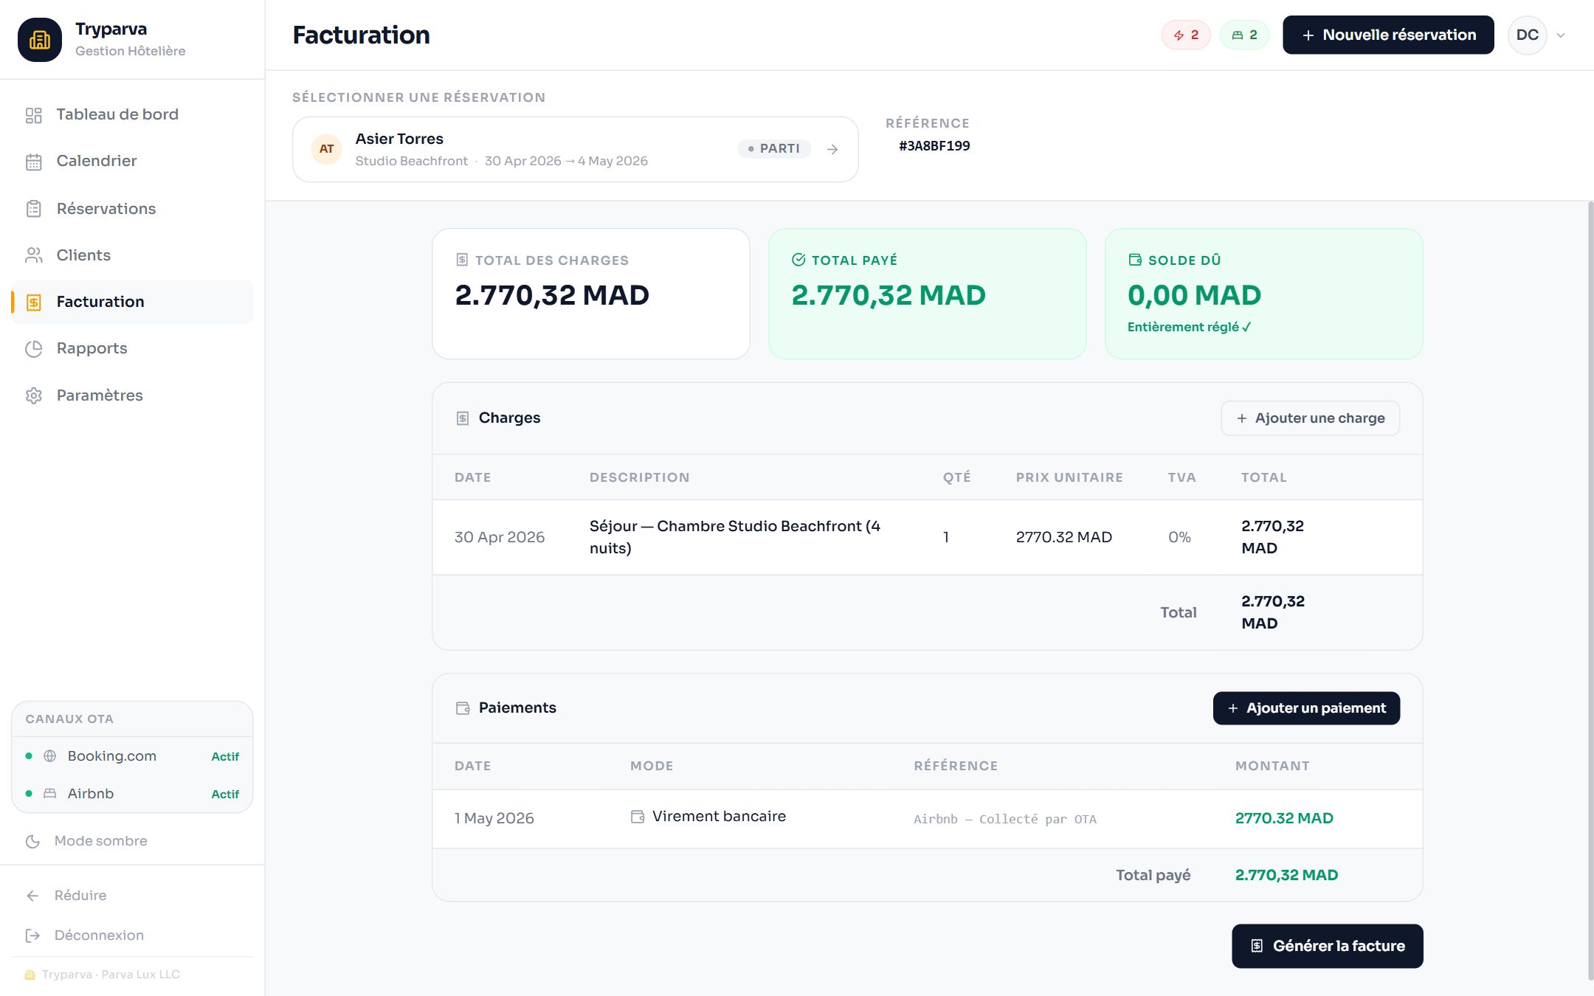Image resolution: width=1594 pixels, height=996 pixels.
Task: Open the DC user avatar
Action: click(x=1527, y=35)
